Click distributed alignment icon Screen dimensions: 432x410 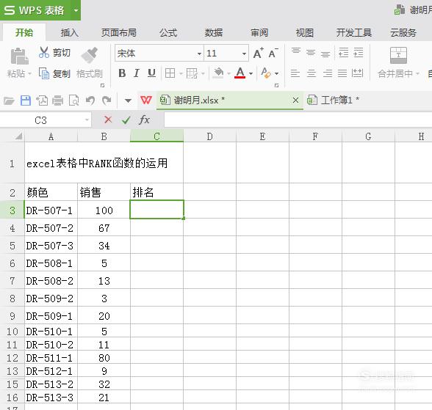pos(357,73)
